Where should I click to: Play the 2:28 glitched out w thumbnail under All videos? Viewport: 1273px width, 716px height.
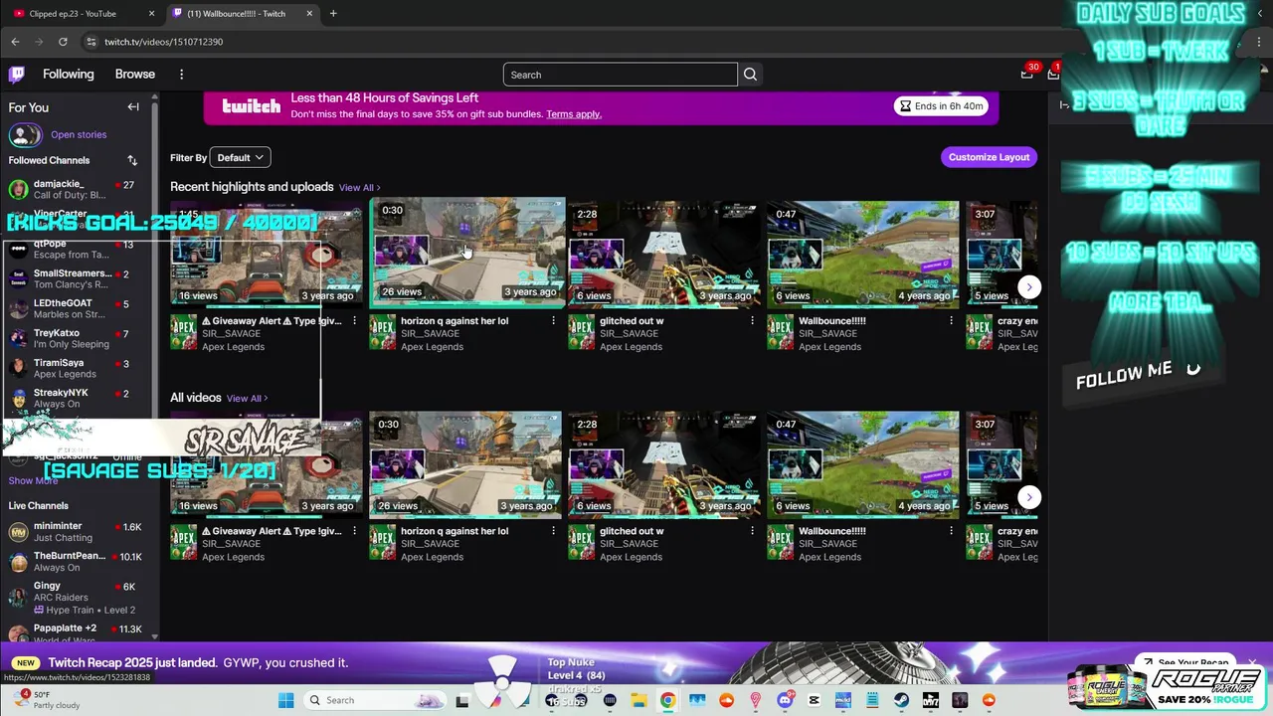664,464
